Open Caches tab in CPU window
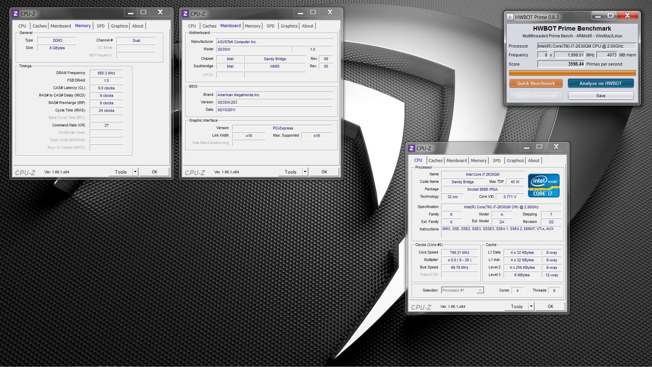This screenshot has height=367, width=652. click(435, 160)
